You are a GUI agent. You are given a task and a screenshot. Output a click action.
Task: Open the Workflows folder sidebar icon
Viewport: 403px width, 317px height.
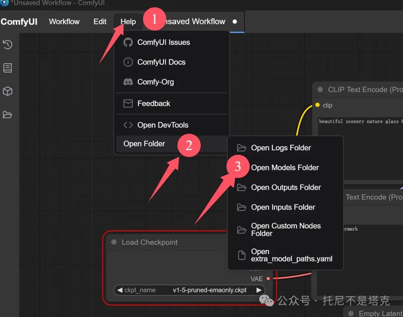click(7, 114)
